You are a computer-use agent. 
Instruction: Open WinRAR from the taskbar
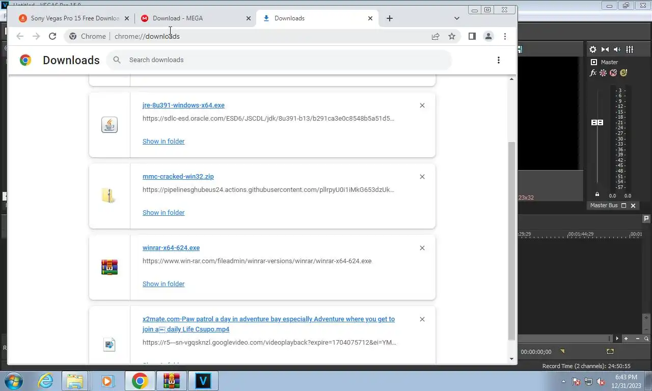pos(171,381)
